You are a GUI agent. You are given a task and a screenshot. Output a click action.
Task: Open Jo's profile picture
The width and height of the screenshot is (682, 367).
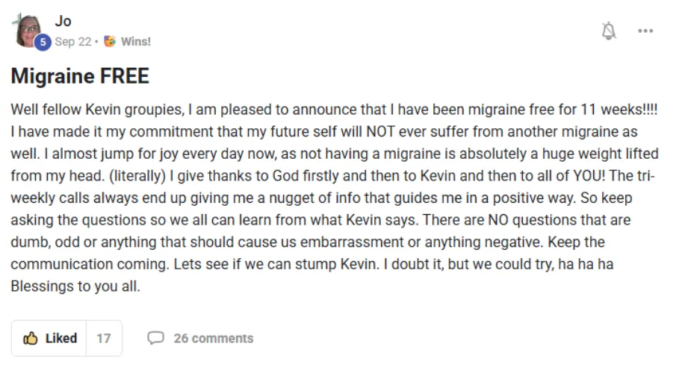(x=28, y=30)
